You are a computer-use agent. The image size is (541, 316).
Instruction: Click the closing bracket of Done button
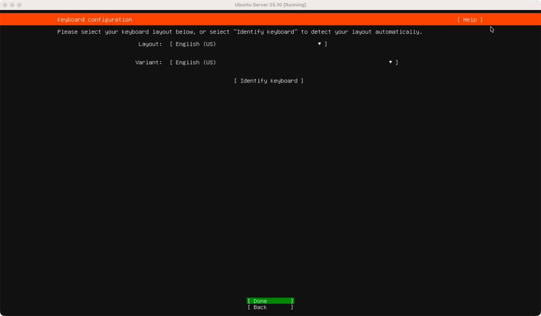pos(292,301)
